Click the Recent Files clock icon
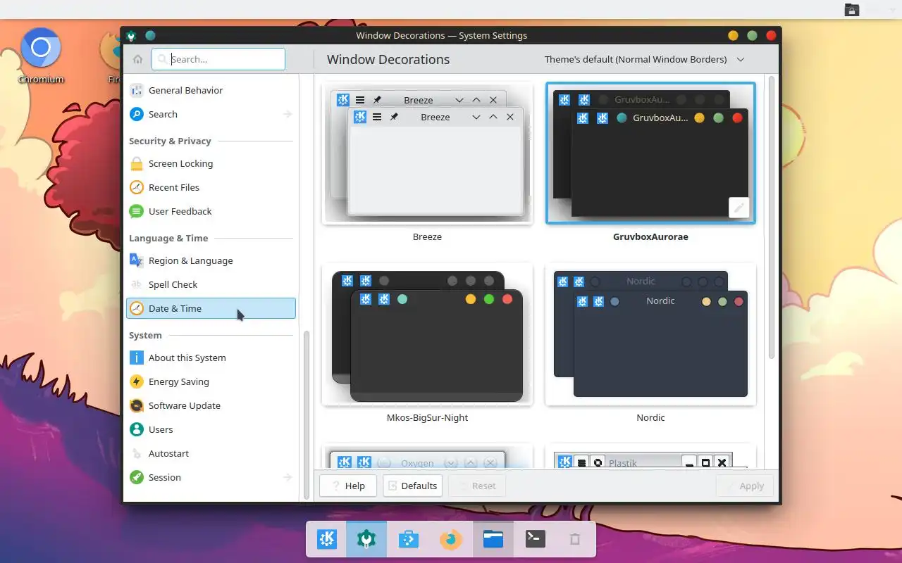Screen dimensions: 902x563 (137, 187)
